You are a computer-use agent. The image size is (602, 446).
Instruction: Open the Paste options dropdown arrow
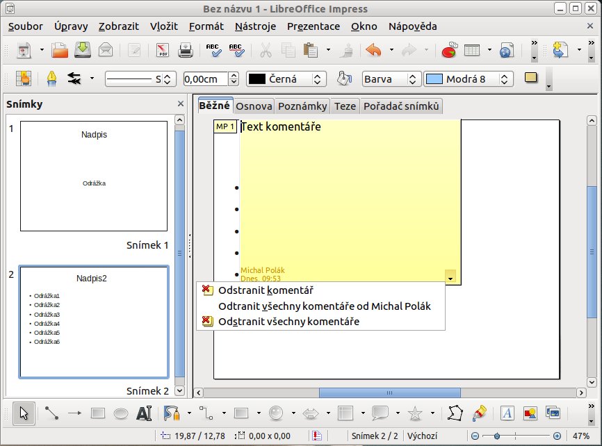tap(328, 50)
